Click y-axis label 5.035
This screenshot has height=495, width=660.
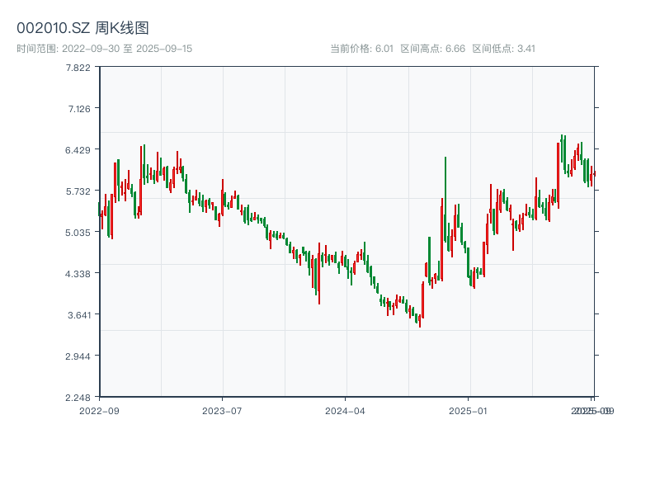pyautogui.click(x=78, y=233)
